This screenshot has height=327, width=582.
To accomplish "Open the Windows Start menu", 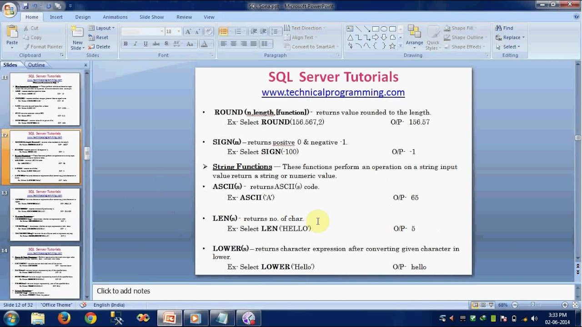I will 11,318.
